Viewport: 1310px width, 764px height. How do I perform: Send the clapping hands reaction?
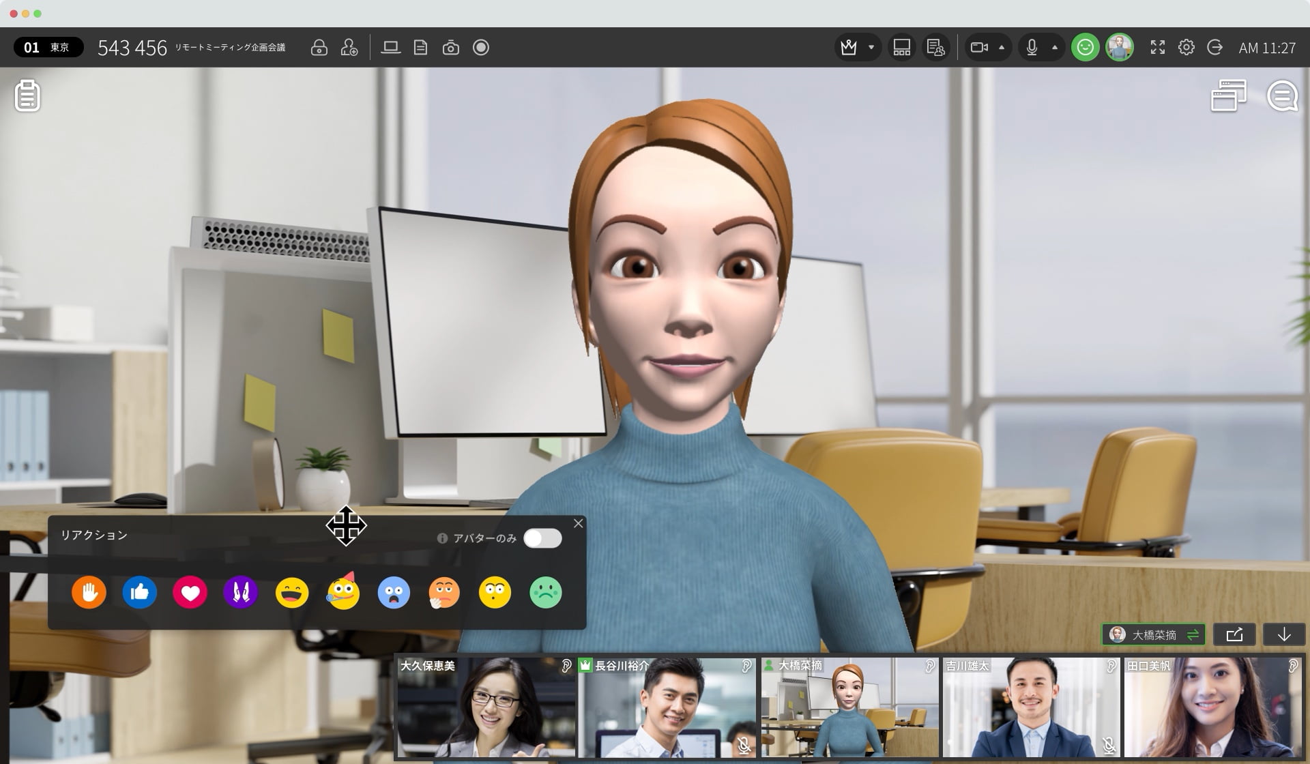241,592
